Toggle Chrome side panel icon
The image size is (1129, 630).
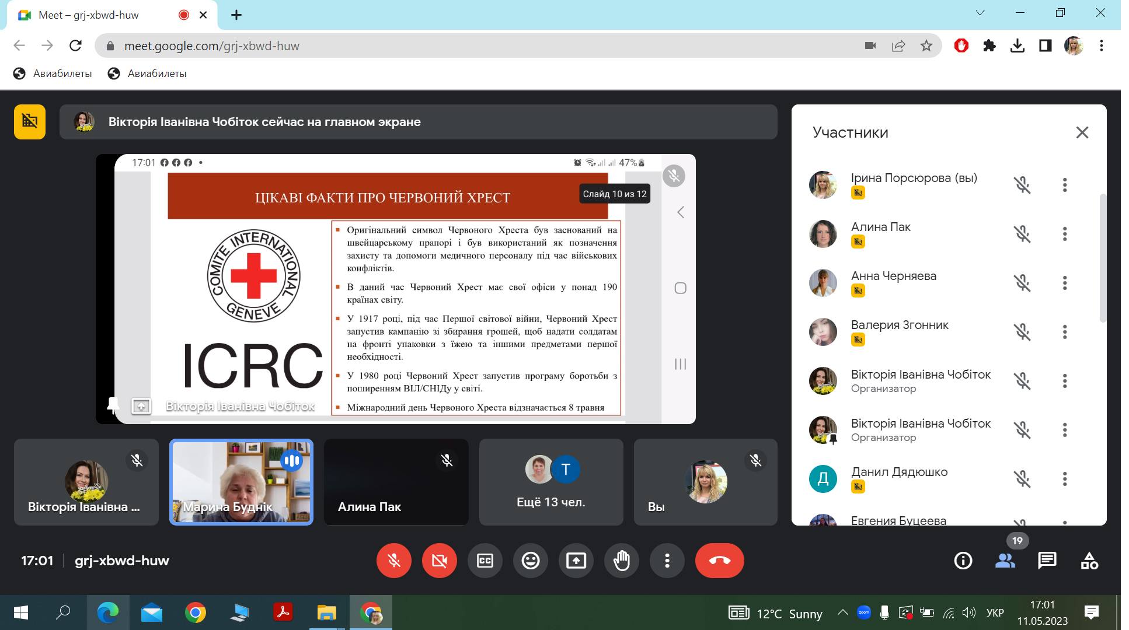point(1046,45)
